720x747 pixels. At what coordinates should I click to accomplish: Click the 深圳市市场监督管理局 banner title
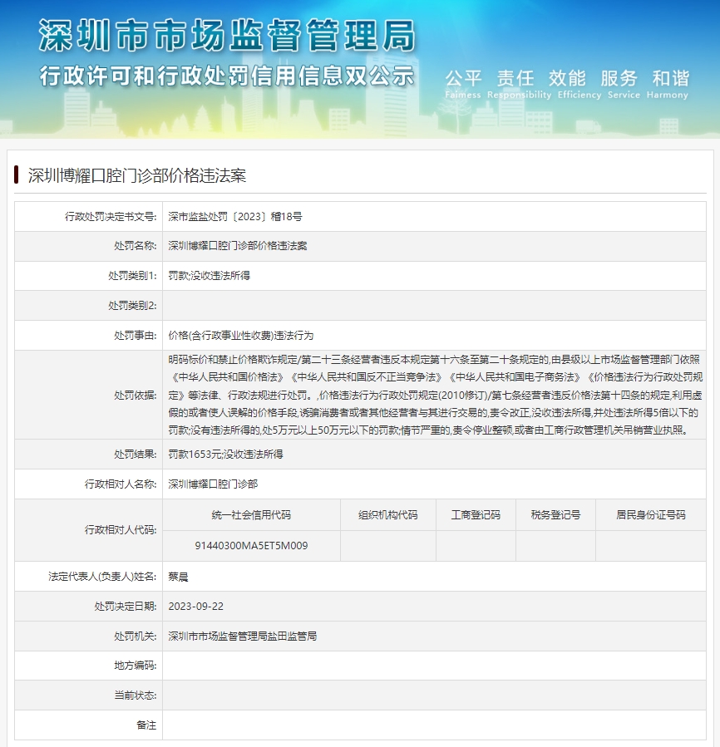pos(227,35)
